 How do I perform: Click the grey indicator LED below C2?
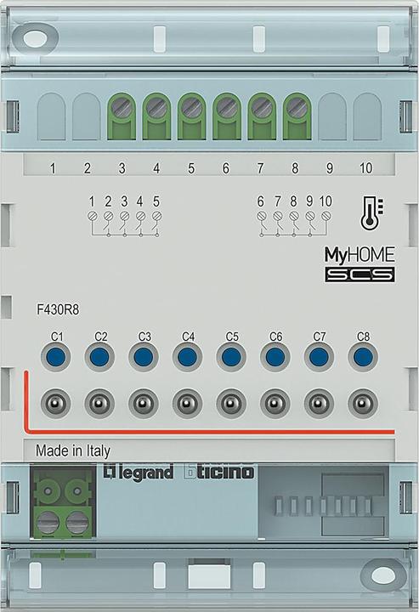click(99, 403)
